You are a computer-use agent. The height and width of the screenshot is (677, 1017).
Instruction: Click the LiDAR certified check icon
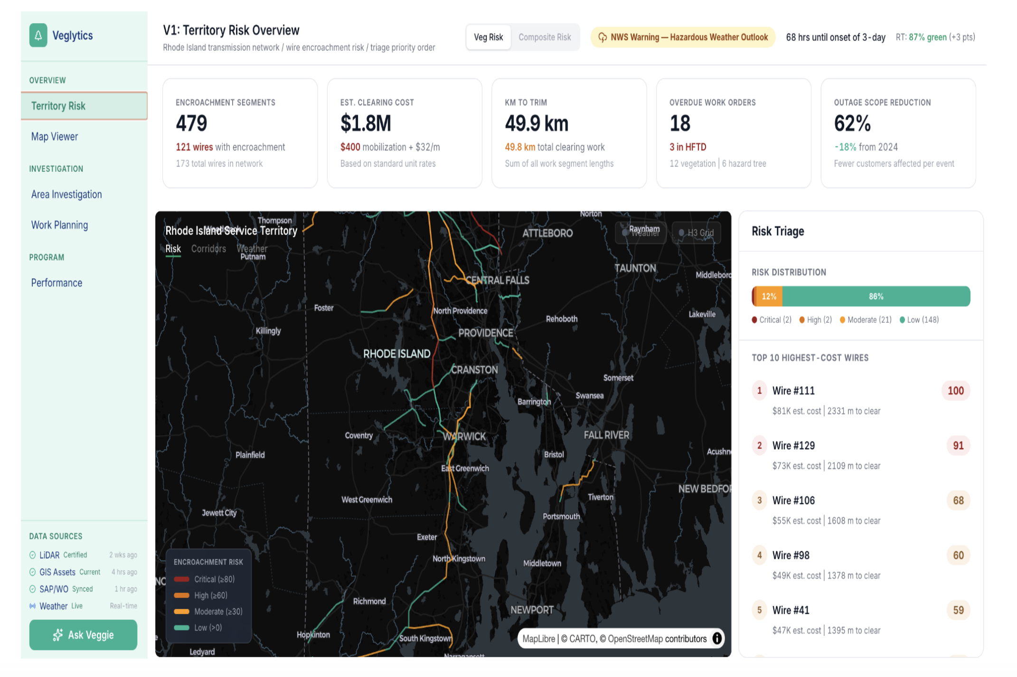coord(32,555)
